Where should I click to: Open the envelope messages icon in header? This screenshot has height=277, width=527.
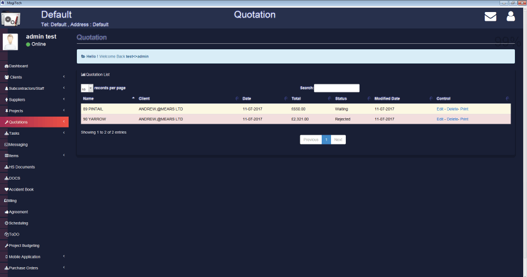point(490,16)
